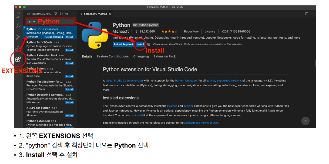Screen dimensions: 329x164
Task: Open the Marketplace Terms of Use link
Action: click(201, 123)
